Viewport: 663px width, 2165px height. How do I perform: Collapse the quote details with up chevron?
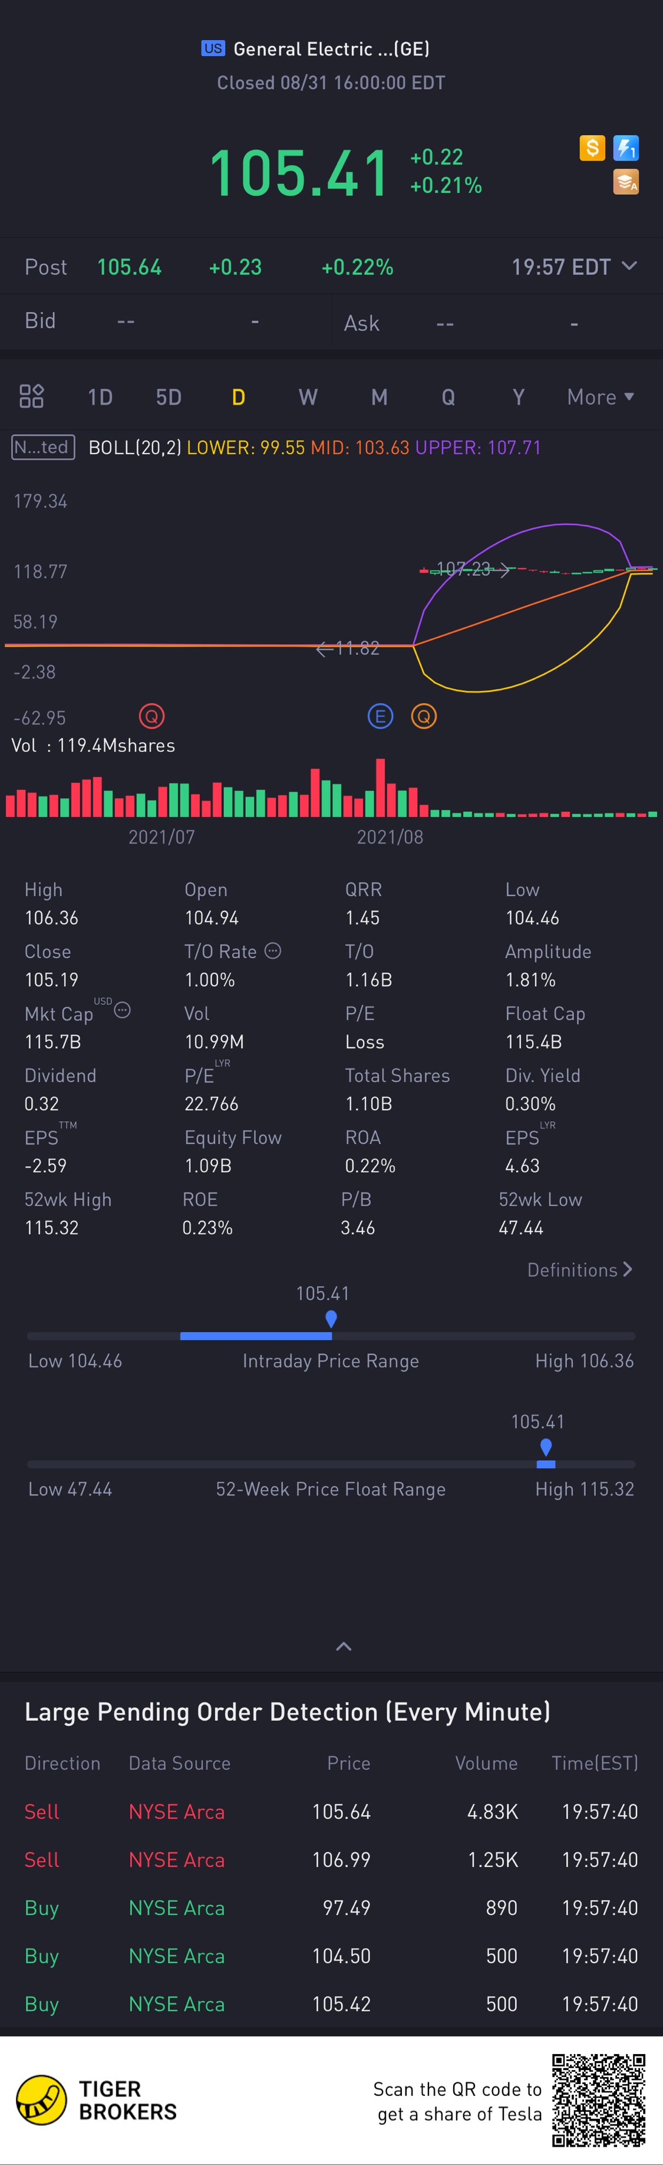pyautogui.click(x=343, y=1646)
